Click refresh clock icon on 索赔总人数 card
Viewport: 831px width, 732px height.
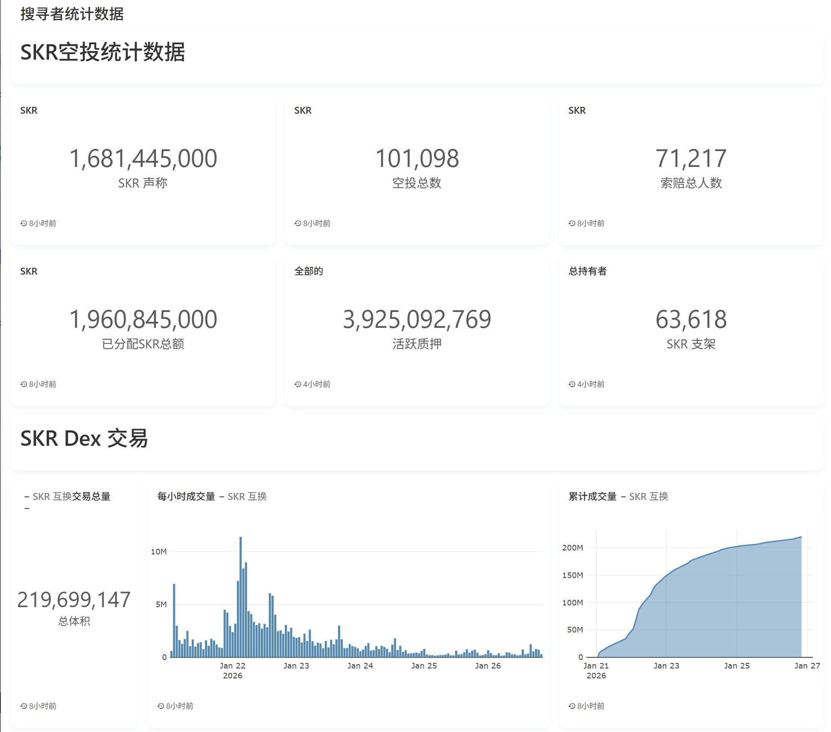[572, 223]
